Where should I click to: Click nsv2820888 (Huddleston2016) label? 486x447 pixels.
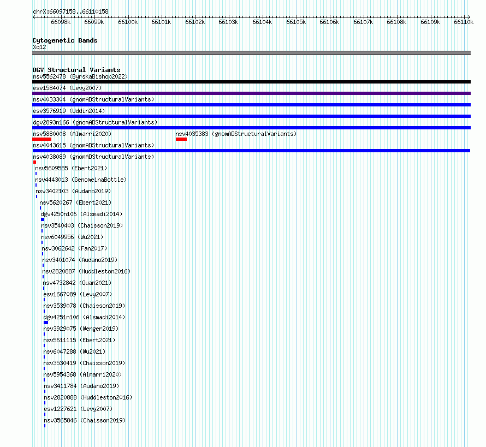coord(88,397)
